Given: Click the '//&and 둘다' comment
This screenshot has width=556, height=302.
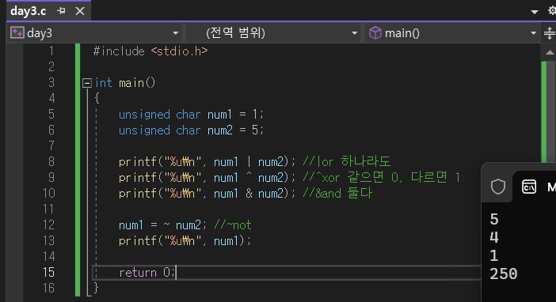Looking at the screenshot, I should click(x=337, y=193).
